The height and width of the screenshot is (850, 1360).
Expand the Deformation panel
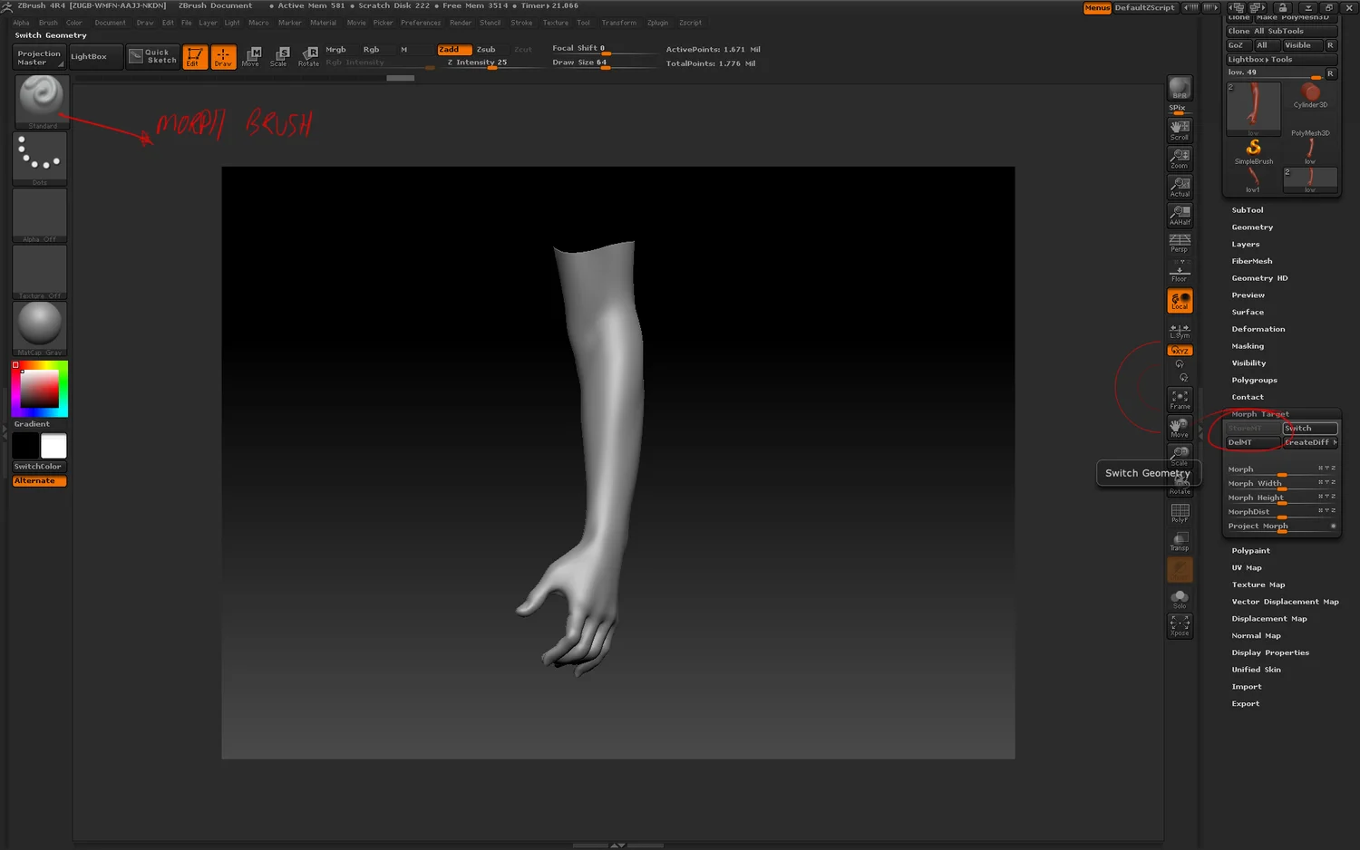pos(1258,328)
